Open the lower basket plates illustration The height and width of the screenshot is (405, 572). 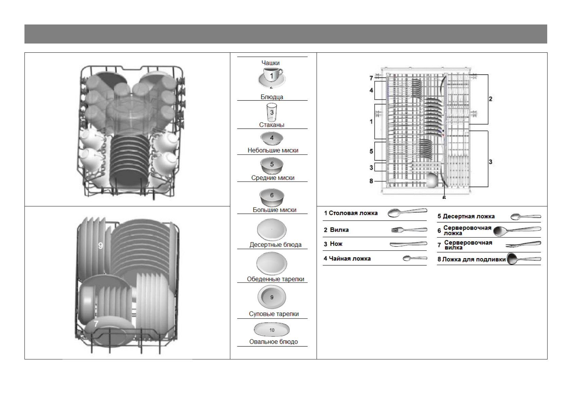(x=127, y=284)
